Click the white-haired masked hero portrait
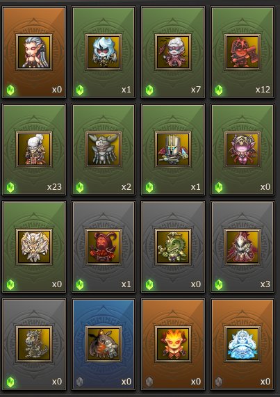 (104, 52)
